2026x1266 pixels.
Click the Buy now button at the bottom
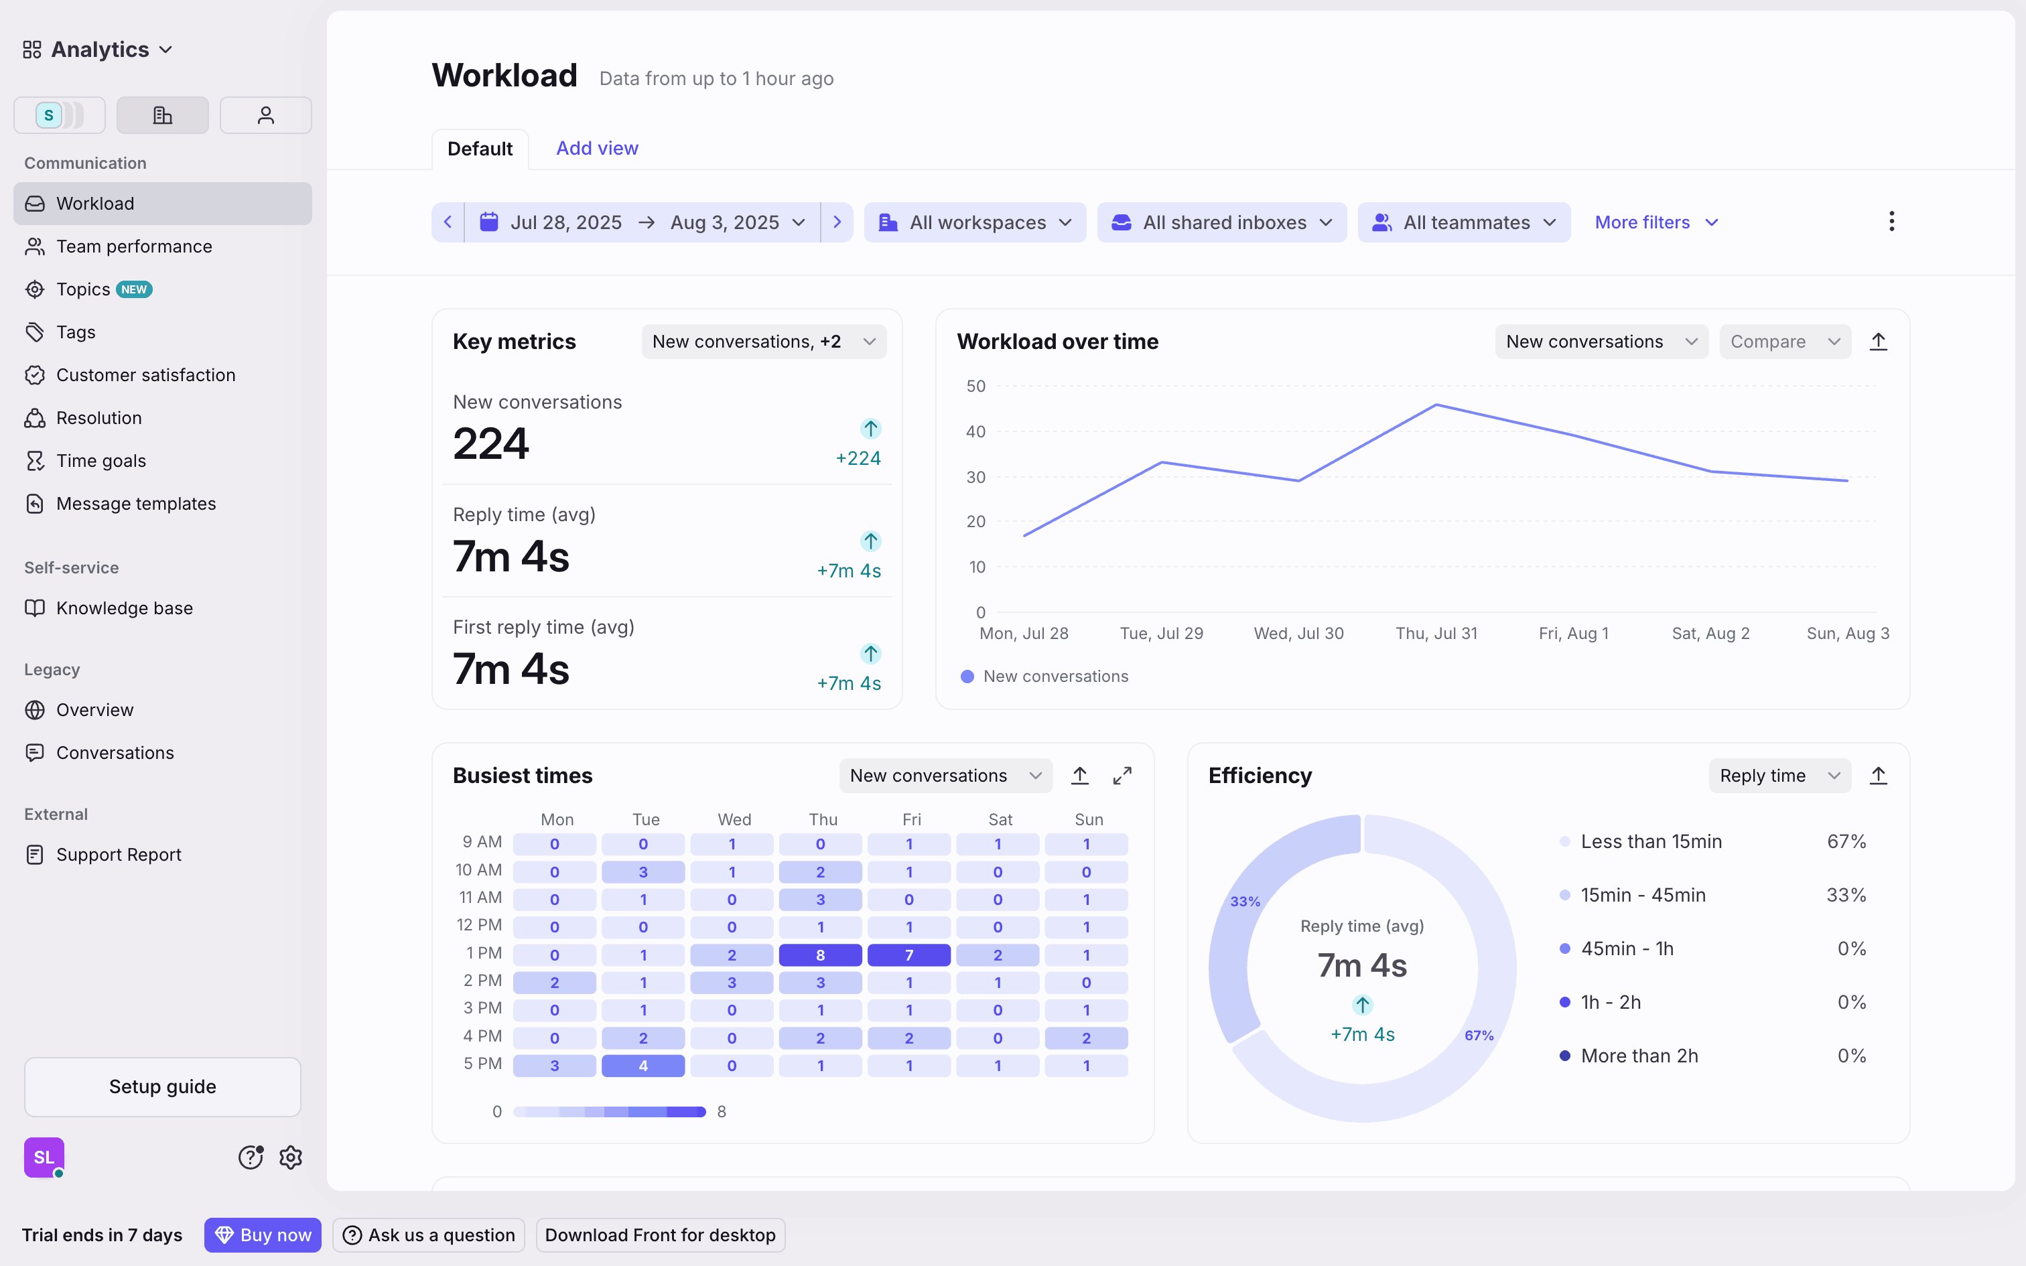262,1234
